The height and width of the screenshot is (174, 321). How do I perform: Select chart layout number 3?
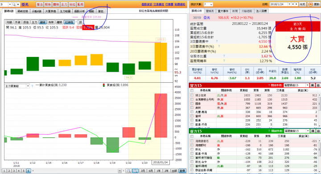[14, 171]
